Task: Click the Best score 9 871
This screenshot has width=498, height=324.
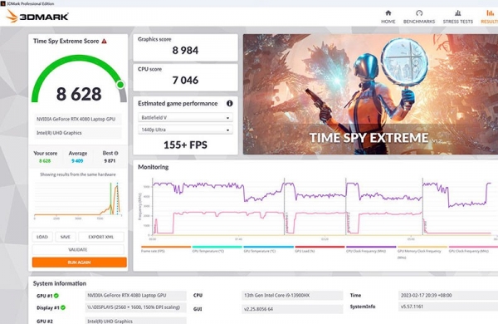Action: pos(110,161)
